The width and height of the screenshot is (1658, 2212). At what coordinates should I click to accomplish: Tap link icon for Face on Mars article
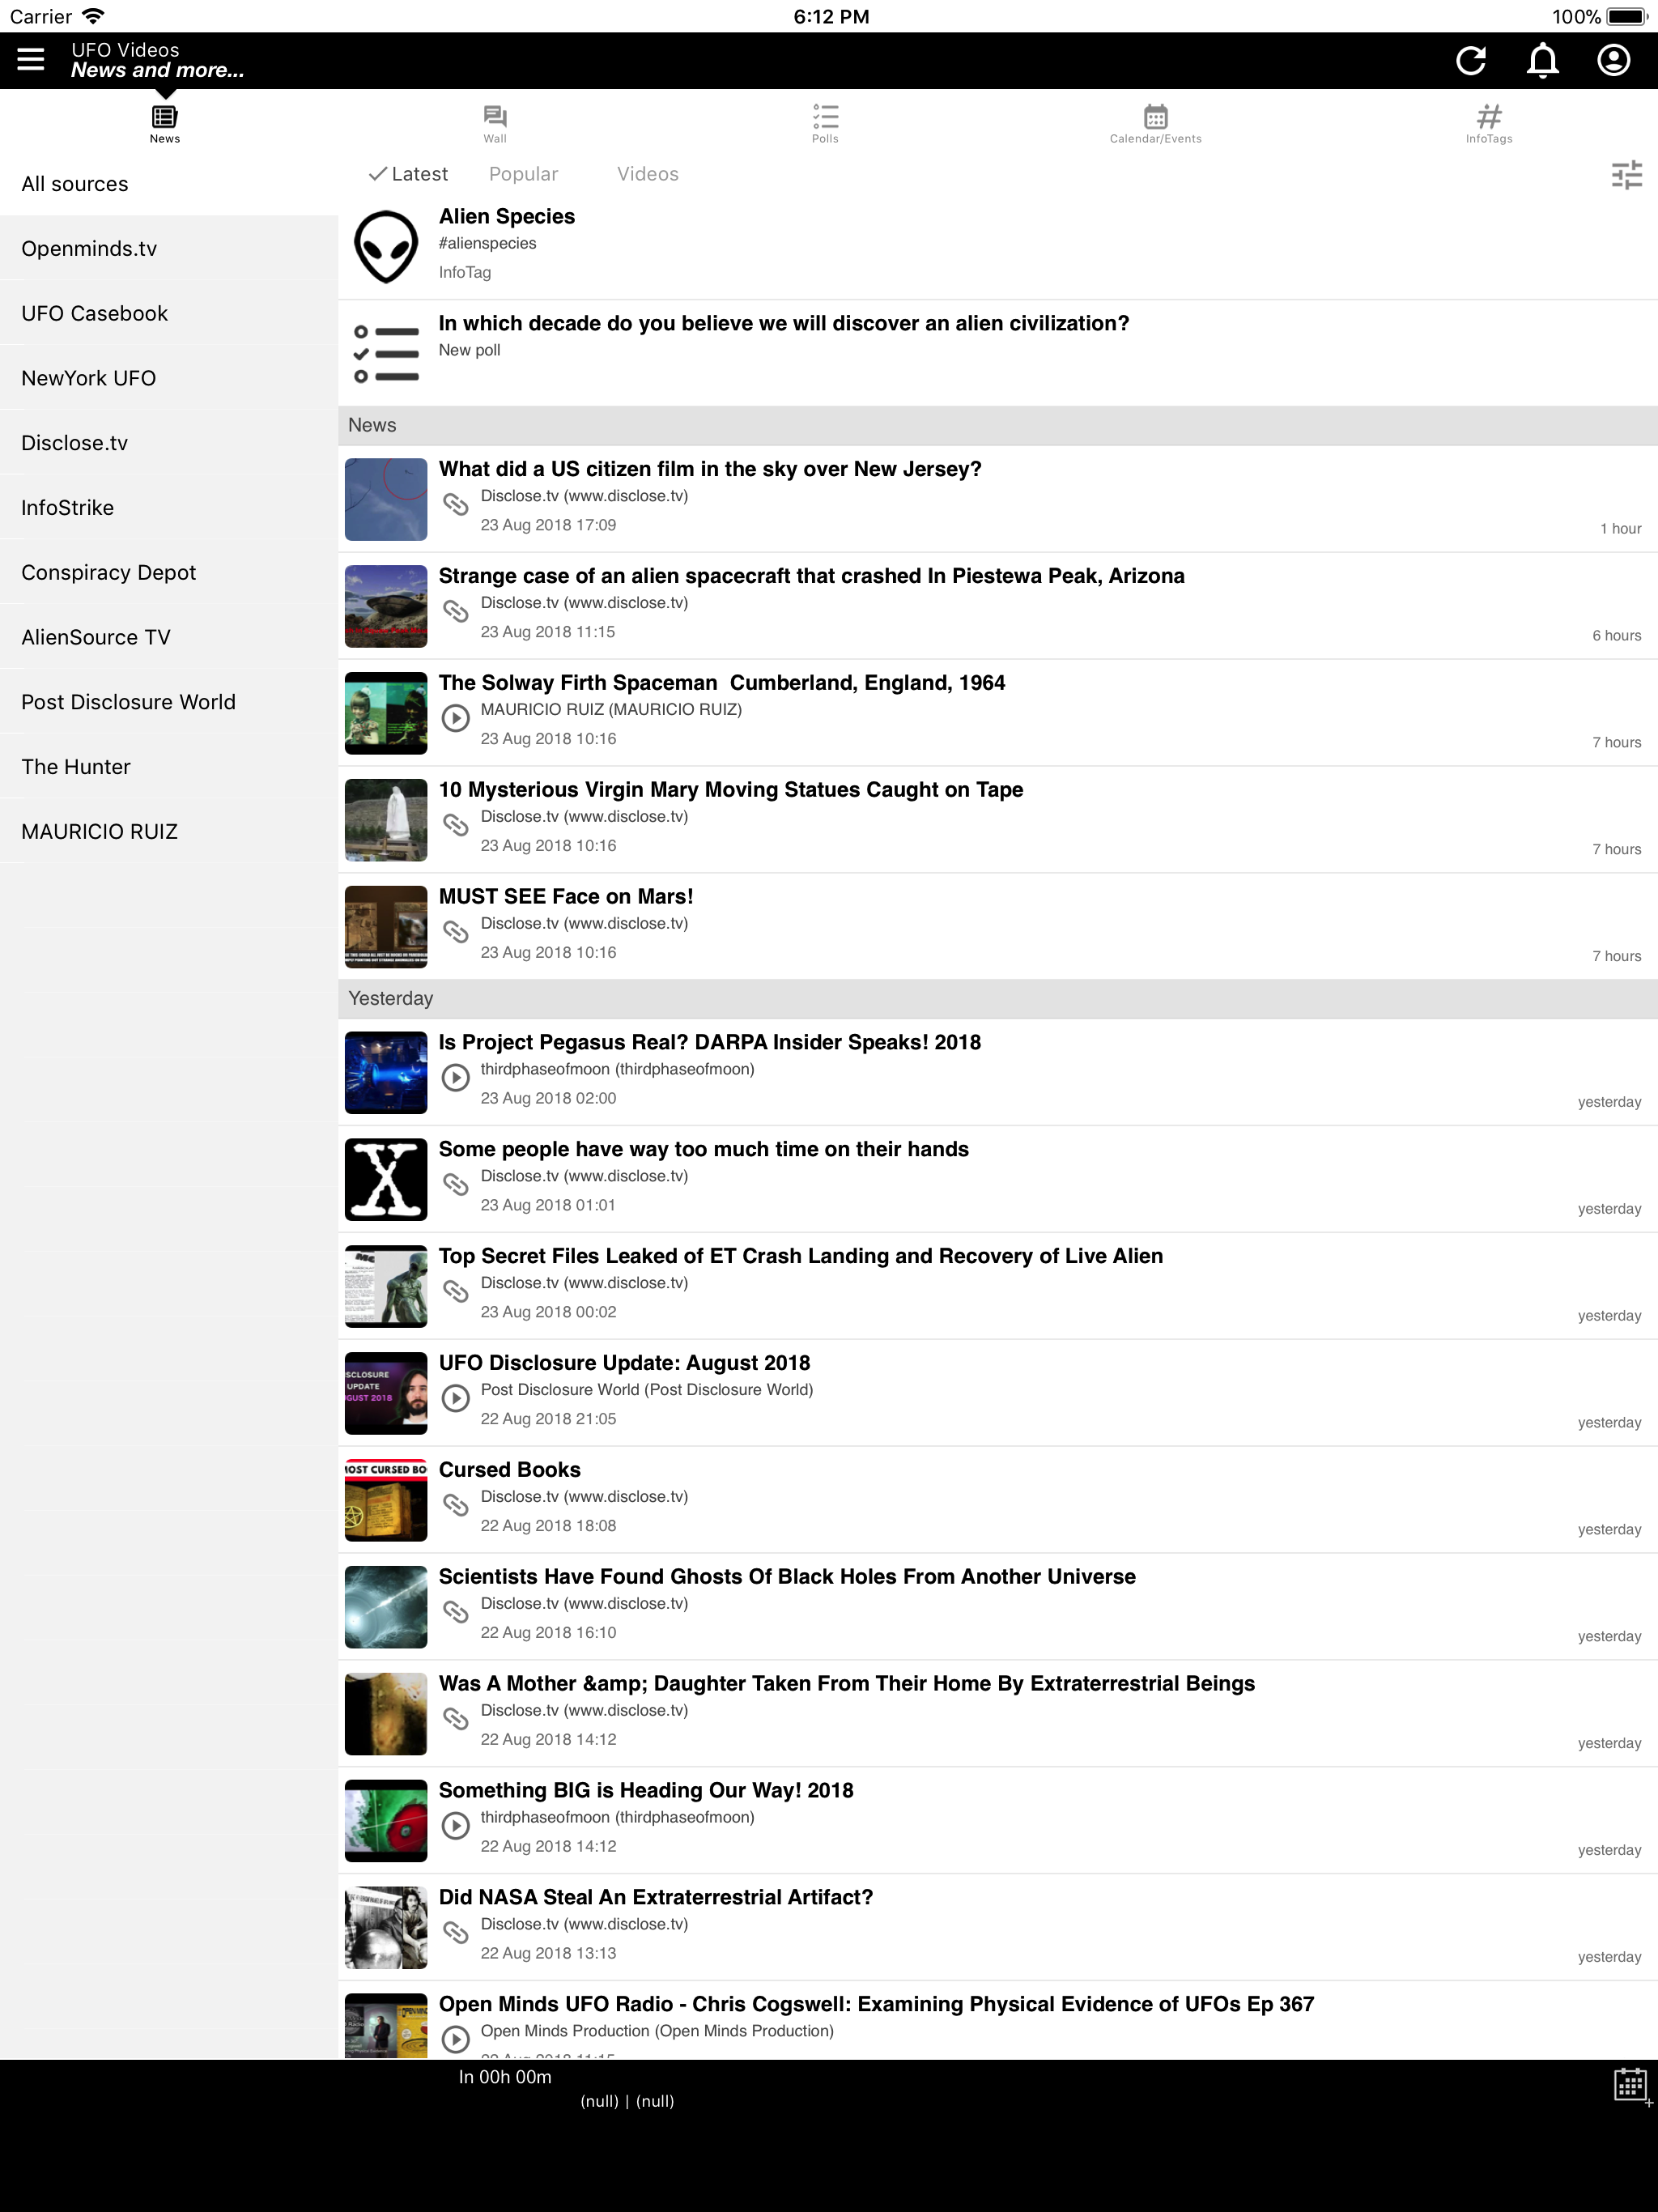[x=456, y=932]
